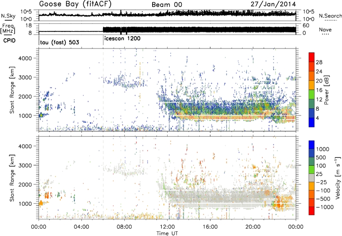Click 'Slant Range [km]' label of velocity panel
Viewport: 342px width, 236px height.
[12, 178]
